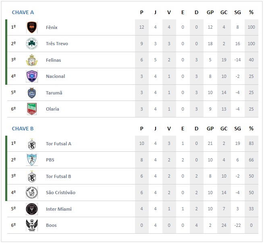Click the Tarumã team shield
Image resolution: width=264 pixels, height=243 pixels.
coord(32,93)
